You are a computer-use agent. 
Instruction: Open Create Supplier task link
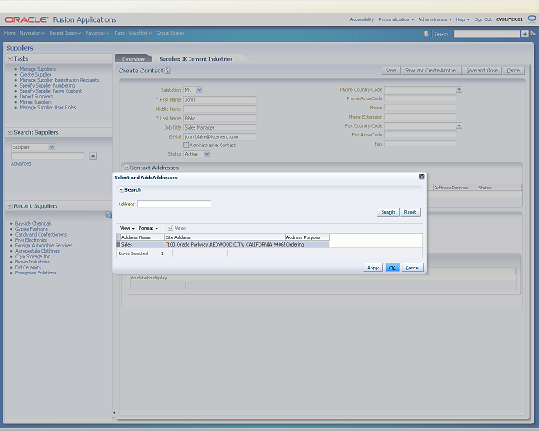click(x=35, y=75)
